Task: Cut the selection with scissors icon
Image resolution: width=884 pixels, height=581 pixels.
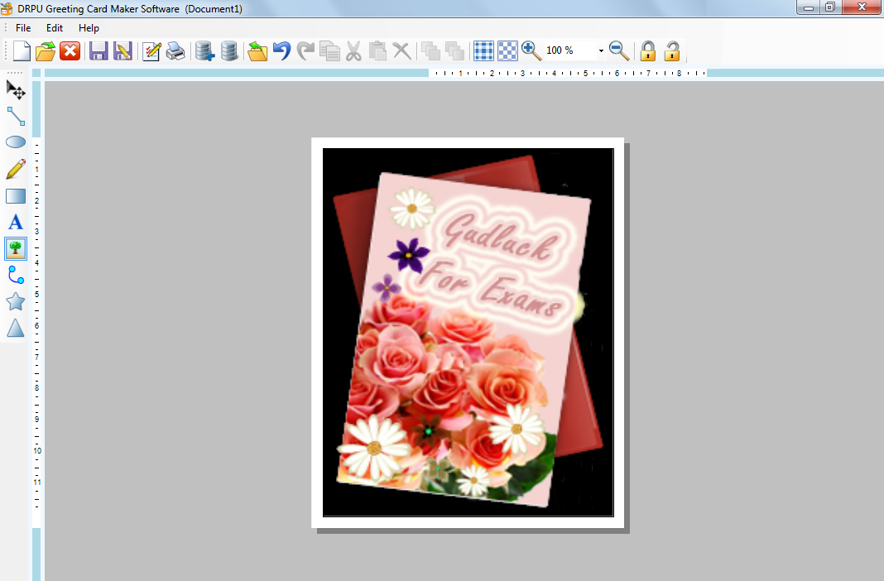Action: point(353,50)
